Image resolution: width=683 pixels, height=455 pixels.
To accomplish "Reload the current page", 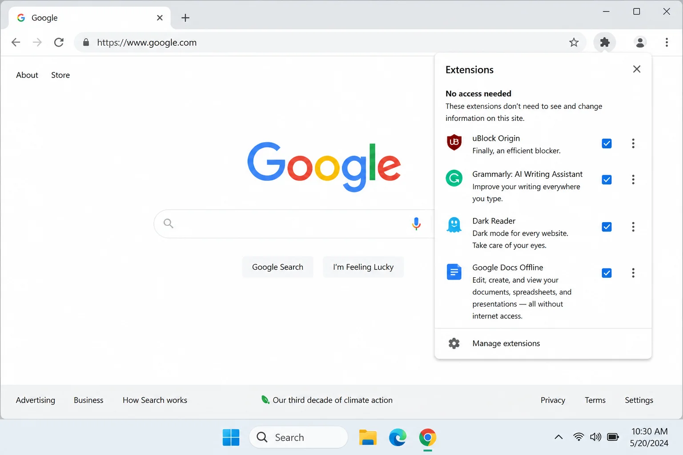I will tap(59, 42).
